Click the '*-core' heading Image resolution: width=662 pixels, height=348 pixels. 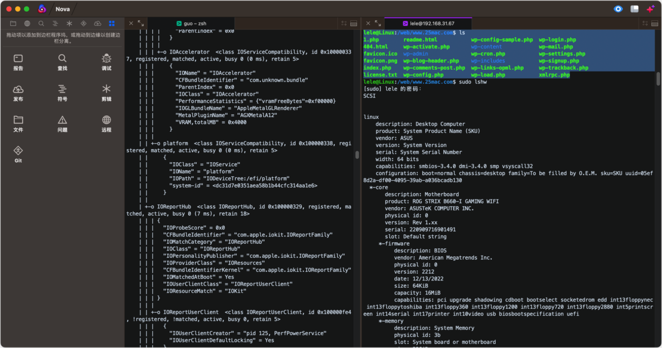click(x=379, y=188)
